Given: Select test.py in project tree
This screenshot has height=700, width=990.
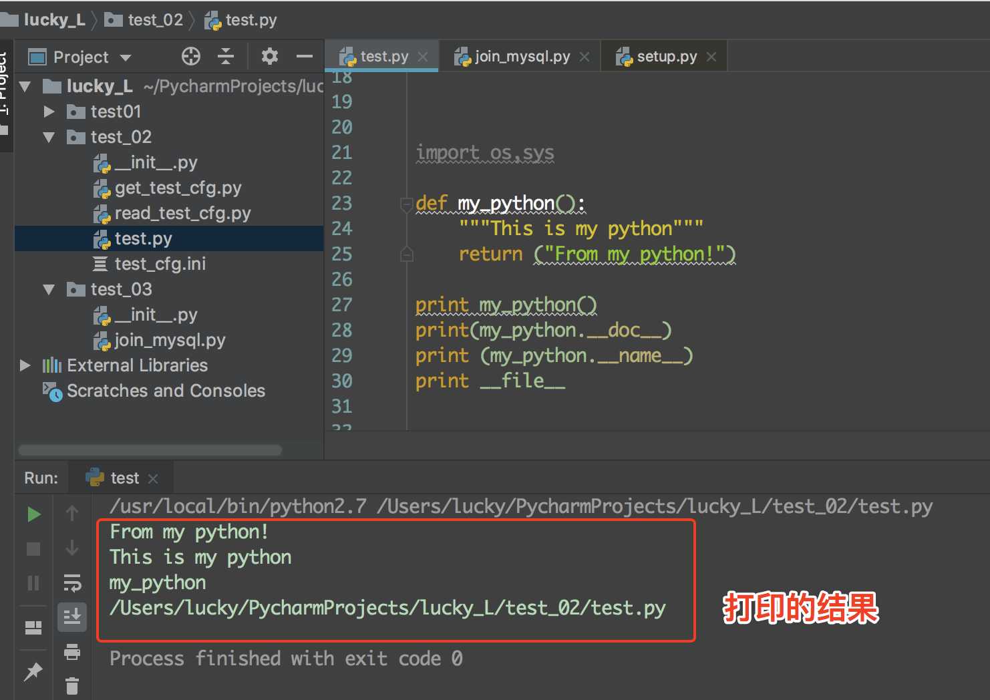Looking at the screenshot, I should (x=169, y=238).
